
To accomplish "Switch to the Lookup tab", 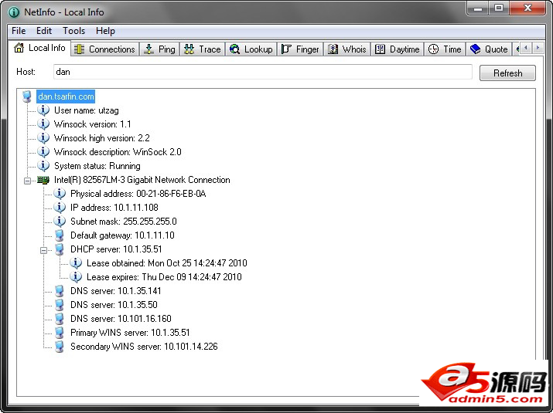I will point(251,49).
